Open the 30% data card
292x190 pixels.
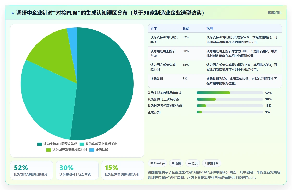[x=77, y=170]
